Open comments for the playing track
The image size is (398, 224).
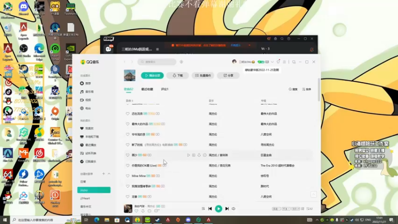157,211
